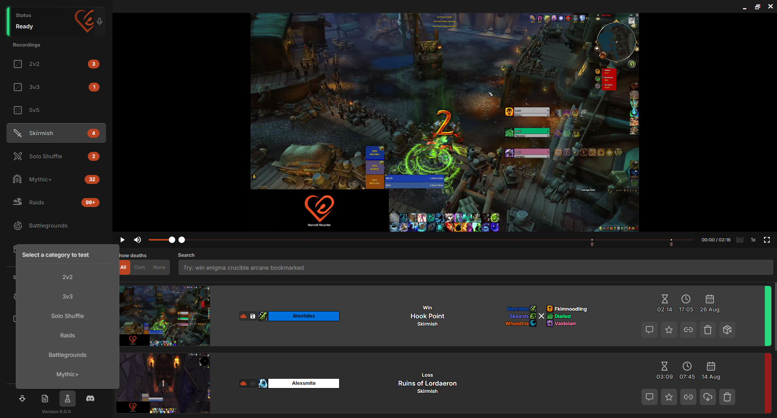Screen dimensions: 777x418
Task: Remove local copy of Hook Point recording
Action: pyautogui.click(x=727, y=330)
